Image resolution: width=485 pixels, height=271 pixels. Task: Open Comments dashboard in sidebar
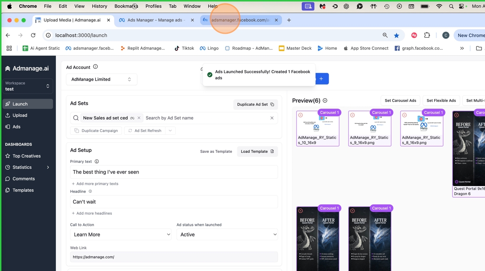pos(23,179)
